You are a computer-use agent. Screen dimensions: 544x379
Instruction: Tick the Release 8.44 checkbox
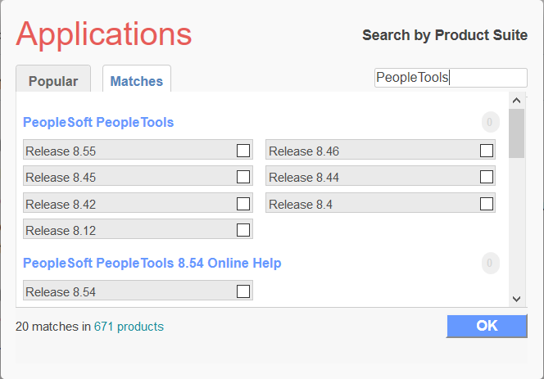(x=487, y=177)
